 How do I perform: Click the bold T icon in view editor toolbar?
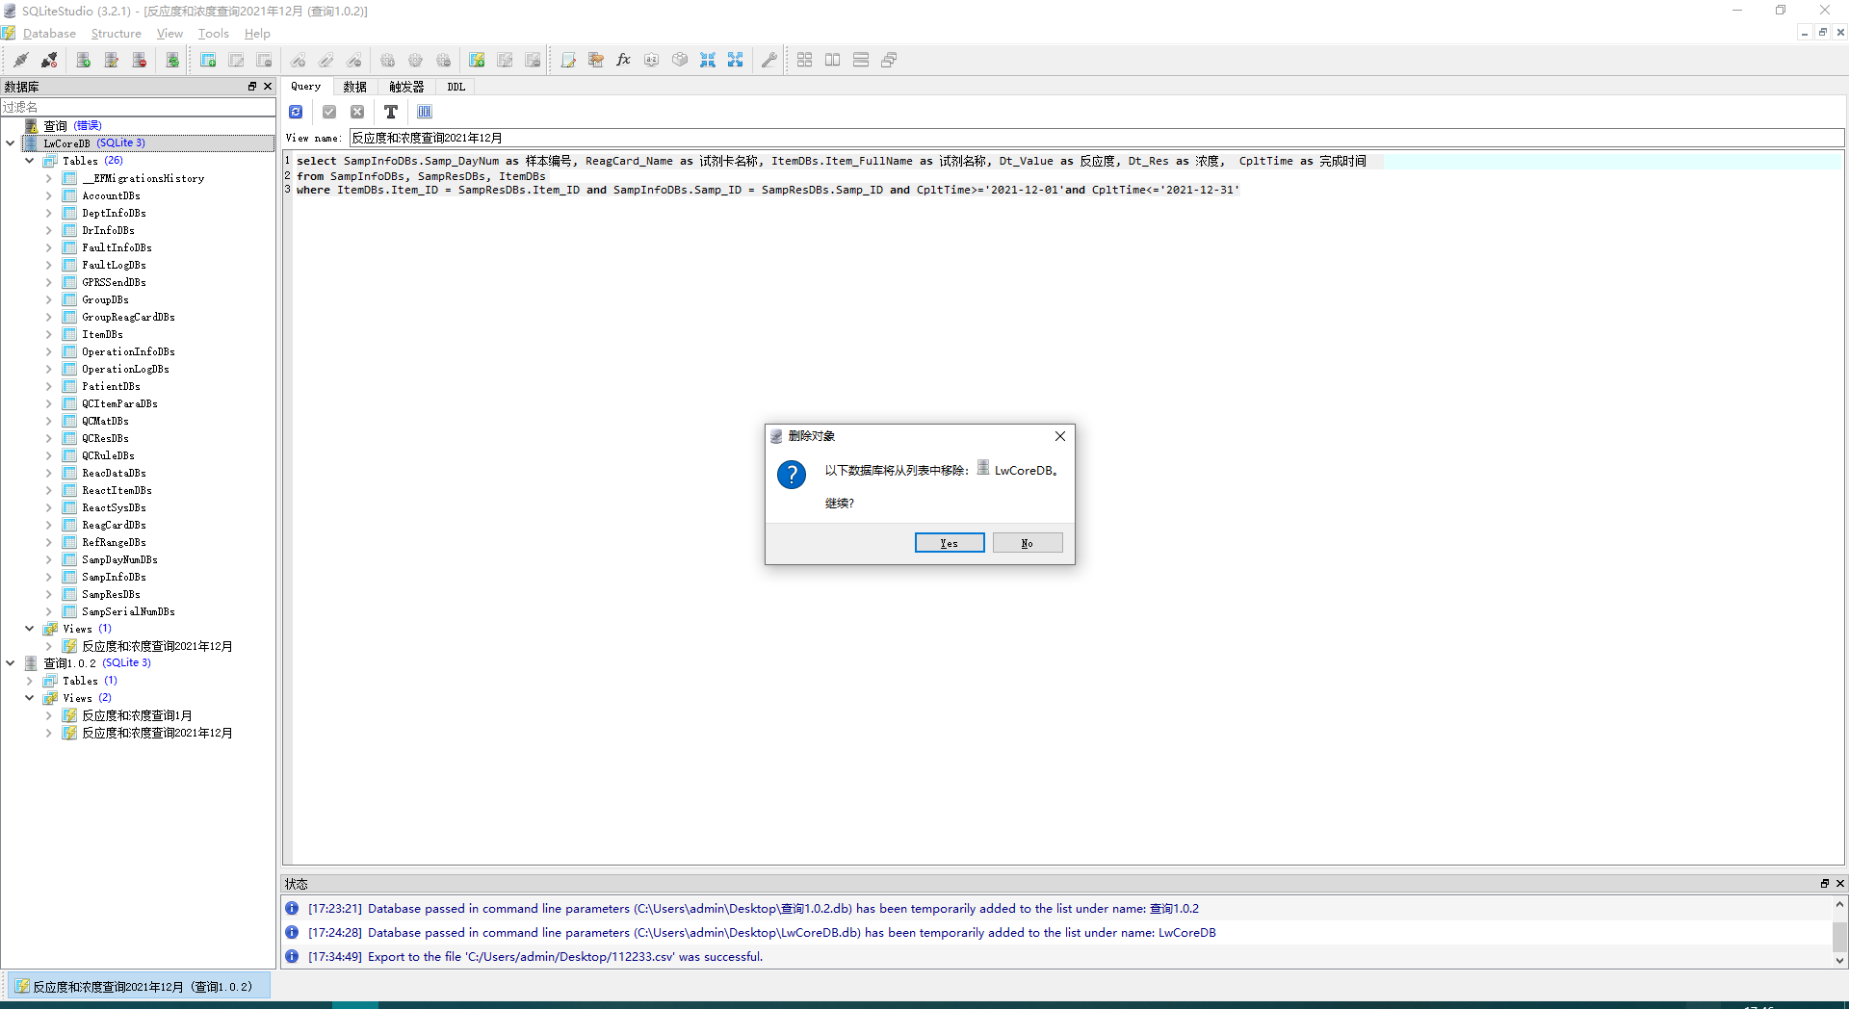pyautogui.click(x=391, y=112)
